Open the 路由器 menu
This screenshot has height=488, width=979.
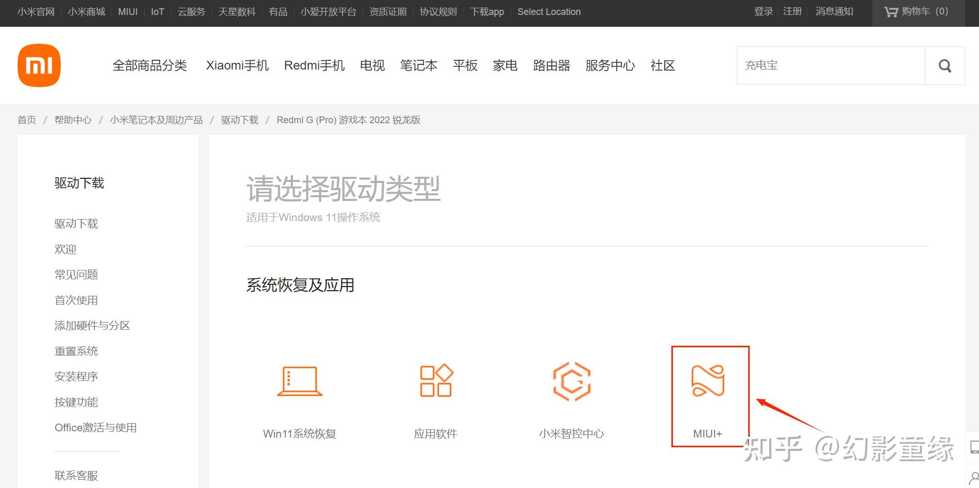click(x=552, y=65)
